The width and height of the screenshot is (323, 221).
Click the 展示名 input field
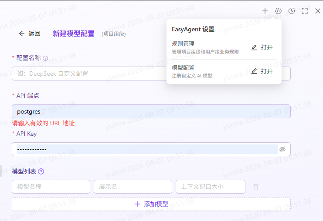pos(133,187)
